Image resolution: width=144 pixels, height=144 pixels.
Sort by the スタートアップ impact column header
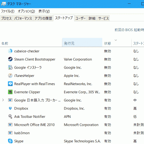(138, 42)
